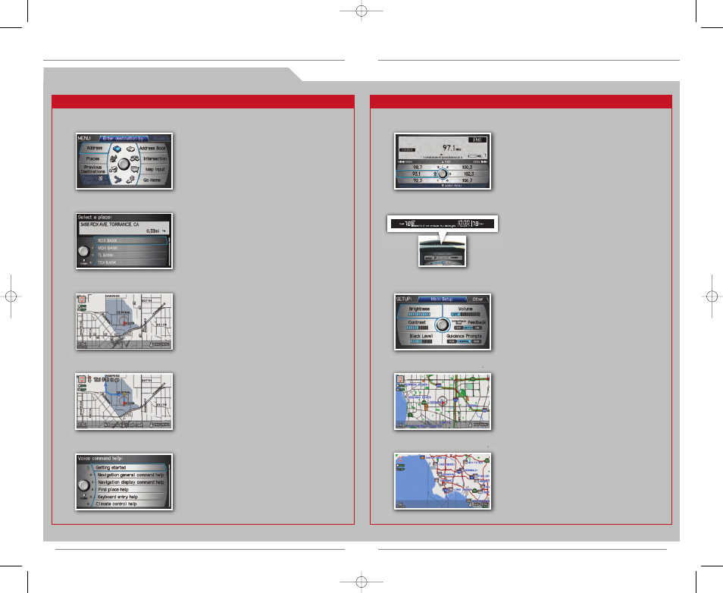Select the 98.7 radio preset
This screenshot has width=723, height=593.
click(418, 167)
